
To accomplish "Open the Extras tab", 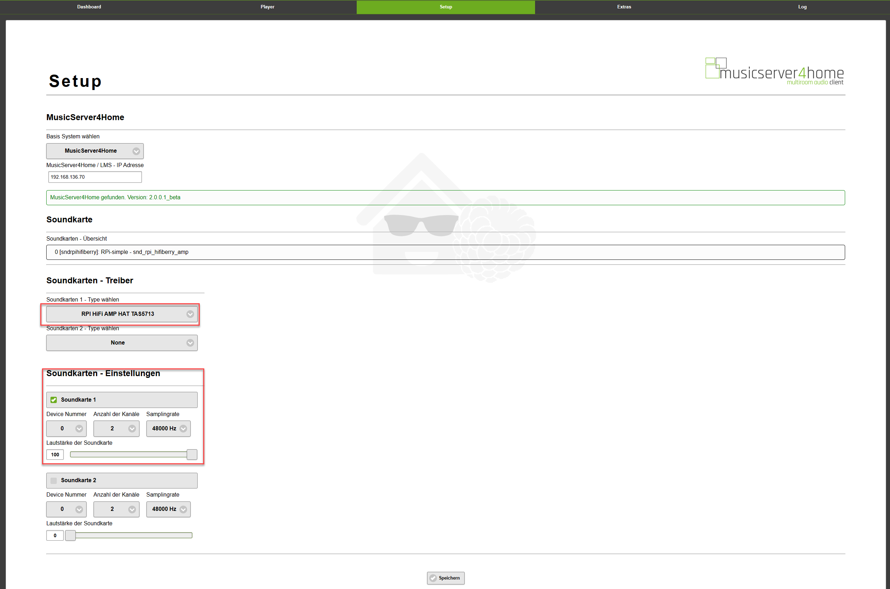I will [x=624, y=7].
